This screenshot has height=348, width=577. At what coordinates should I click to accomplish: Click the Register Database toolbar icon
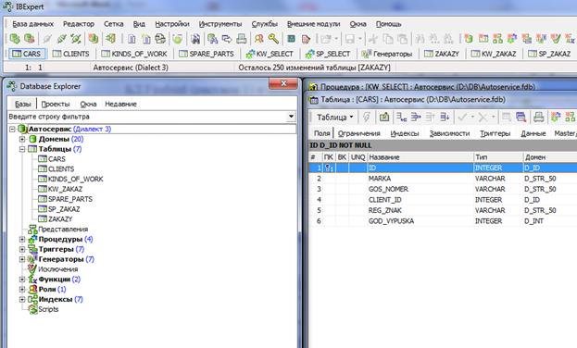(x=15, y=38)
